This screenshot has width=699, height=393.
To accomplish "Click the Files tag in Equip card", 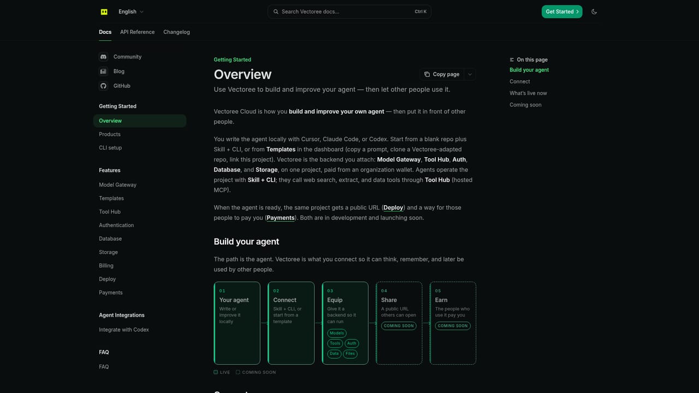I will click(x=350, y=354).
